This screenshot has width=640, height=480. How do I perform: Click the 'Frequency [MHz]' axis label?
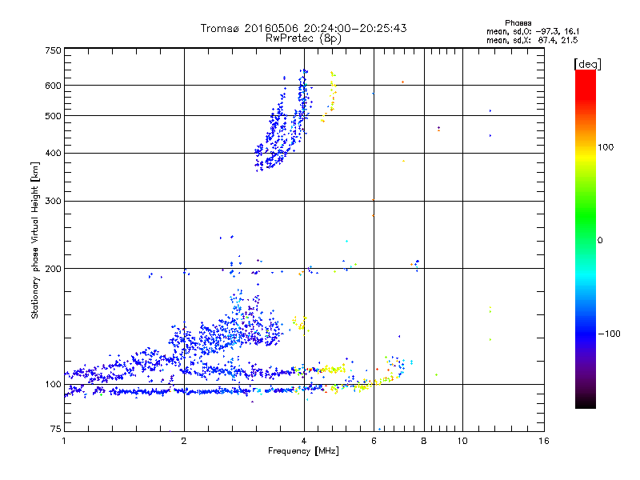tap(303, 451)
